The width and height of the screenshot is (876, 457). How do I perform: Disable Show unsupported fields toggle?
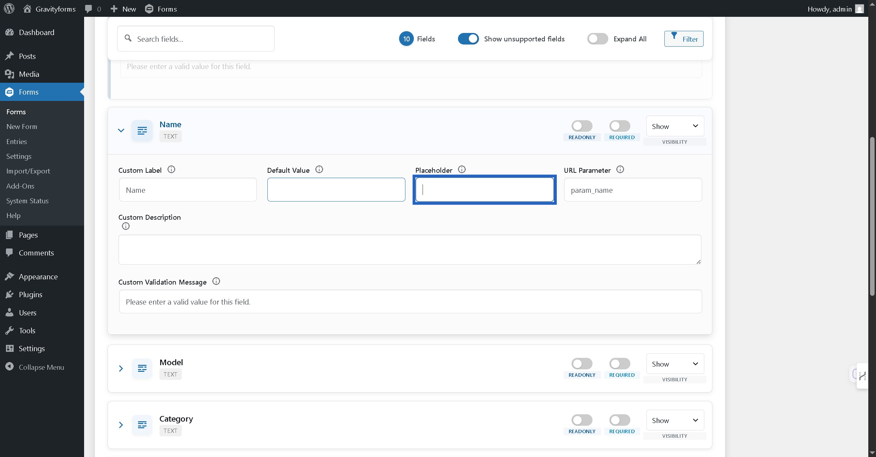tap(468, 39)
